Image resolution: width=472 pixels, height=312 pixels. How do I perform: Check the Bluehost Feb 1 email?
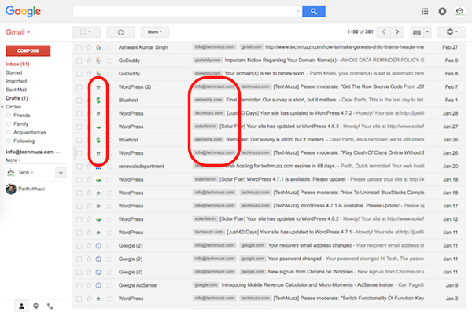click(x=79, y=100)
